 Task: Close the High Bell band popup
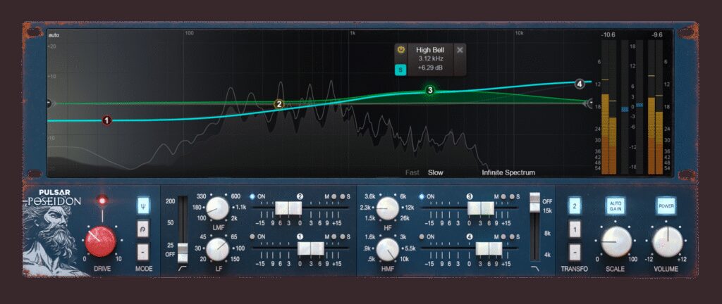[x=460, y=50]
